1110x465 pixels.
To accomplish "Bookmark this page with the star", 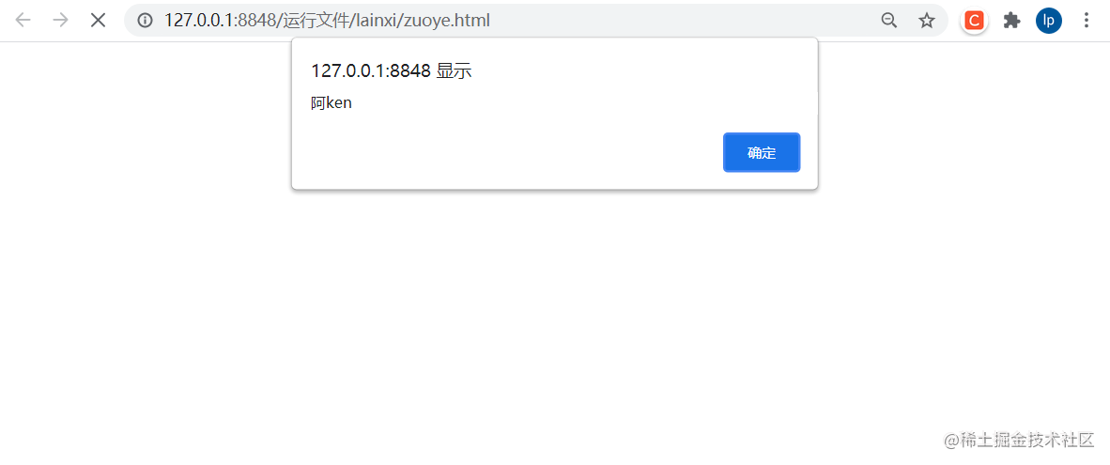I will pyautogui.click(x=927, y=21).
